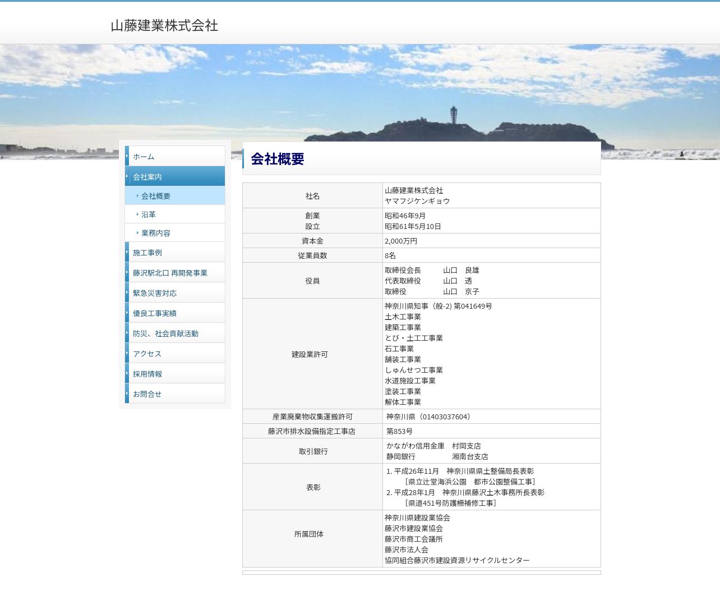Click the 建築工事業 entry
The height and width of the screenshot is (590, 720).
pos(403,328)
